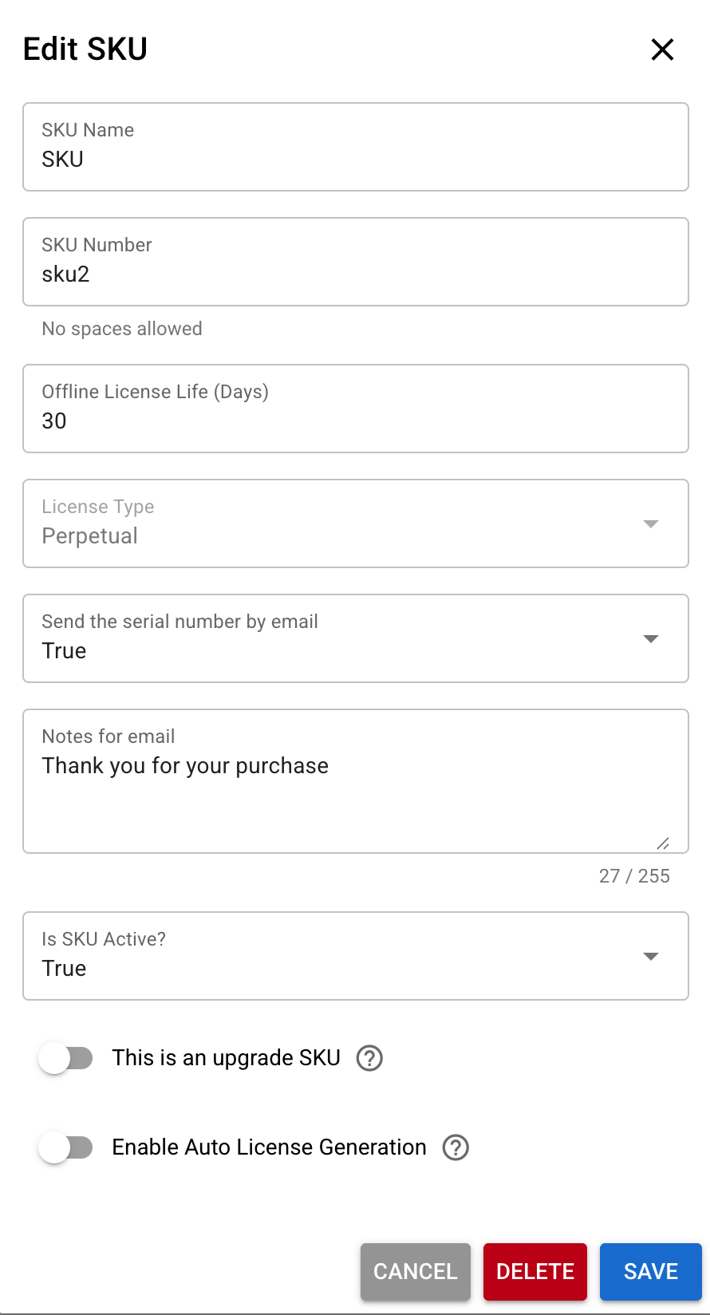The width and height of the screenshot is (710, 1315).
Task: Click the red Delete button
Action: click(x=534, y=1271)
